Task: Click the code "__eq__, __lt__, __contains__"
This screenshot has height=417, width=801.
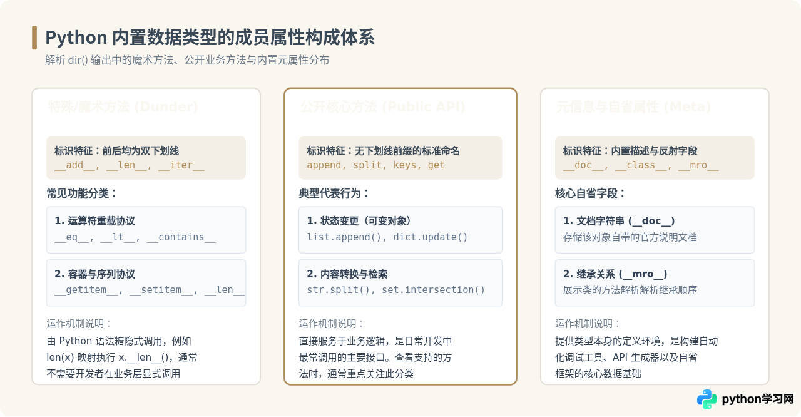Action: point(135,237)
